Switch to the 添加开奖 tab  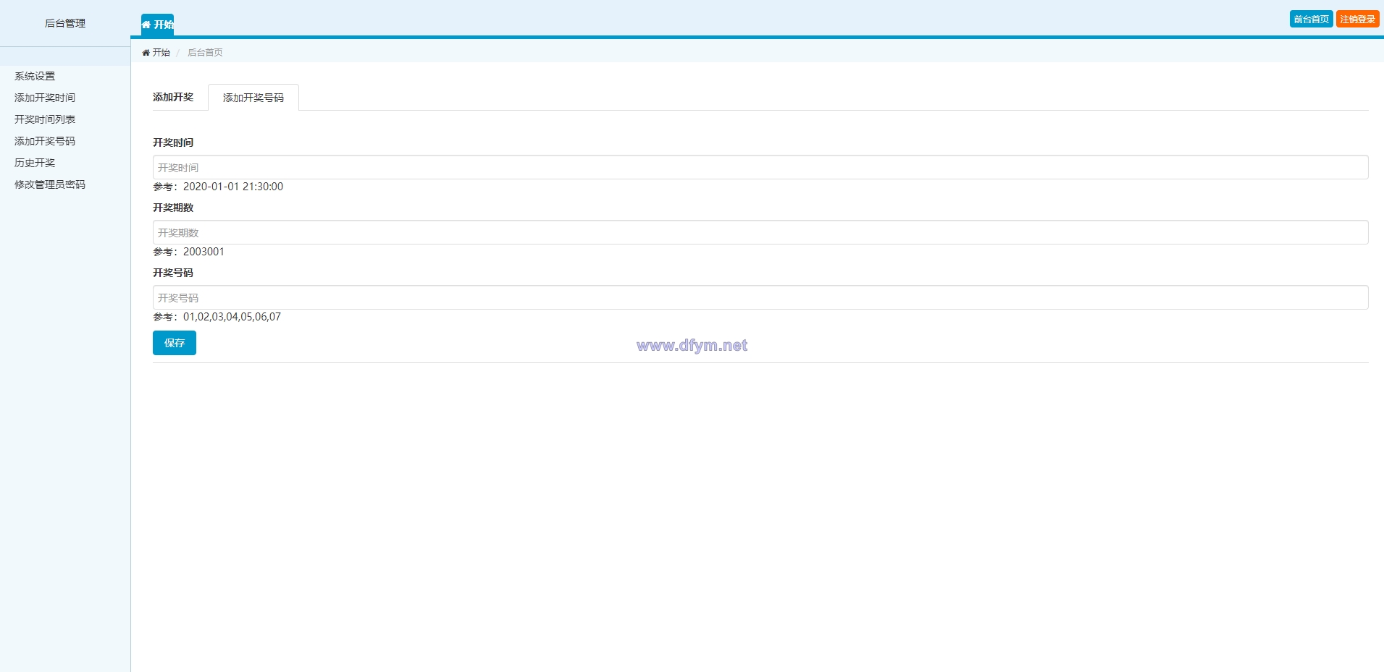coord(173,97)
